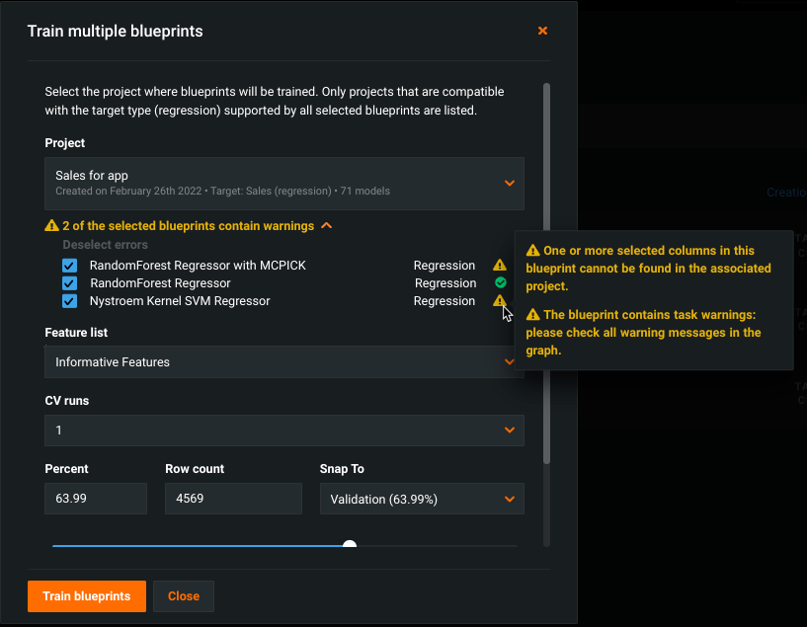Image resolution: width=807 pixels, height=627 pixels.
Task: Click warning icon for Nystroem Kernel SVM Regressor
Action: tap(500, 301)
